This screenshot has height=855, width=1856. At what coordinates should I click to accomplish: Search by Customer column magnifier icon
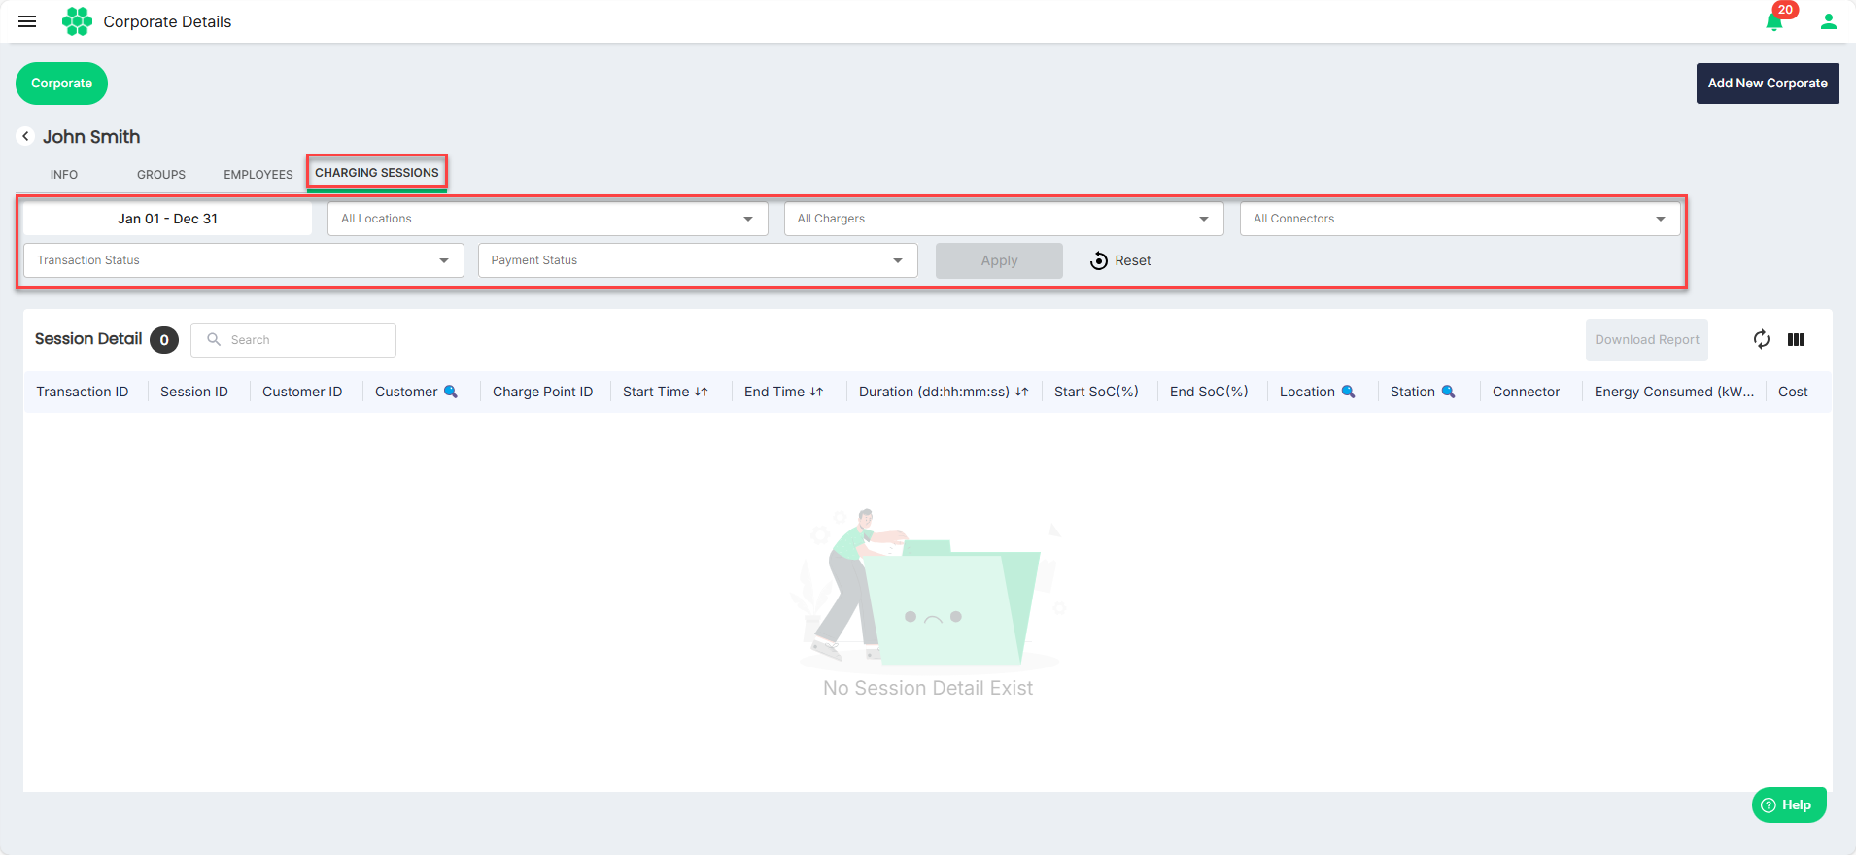click(x=451, y=392)
